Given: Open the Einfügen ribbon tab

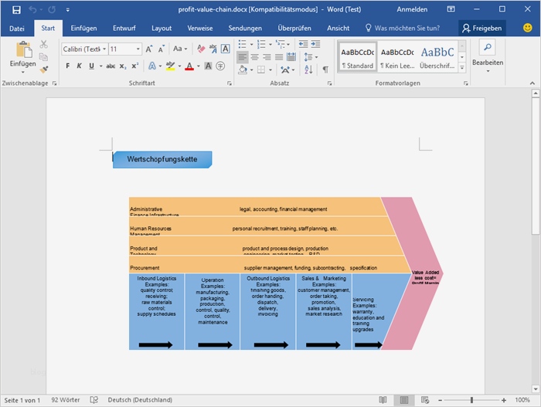Looking at the screenshot, I should (x=83, y=28).
